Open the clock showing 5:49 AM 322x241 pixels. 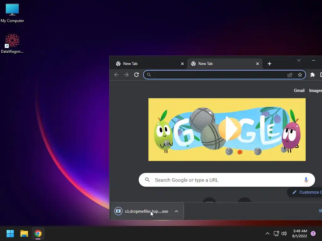tap(300, 233)
